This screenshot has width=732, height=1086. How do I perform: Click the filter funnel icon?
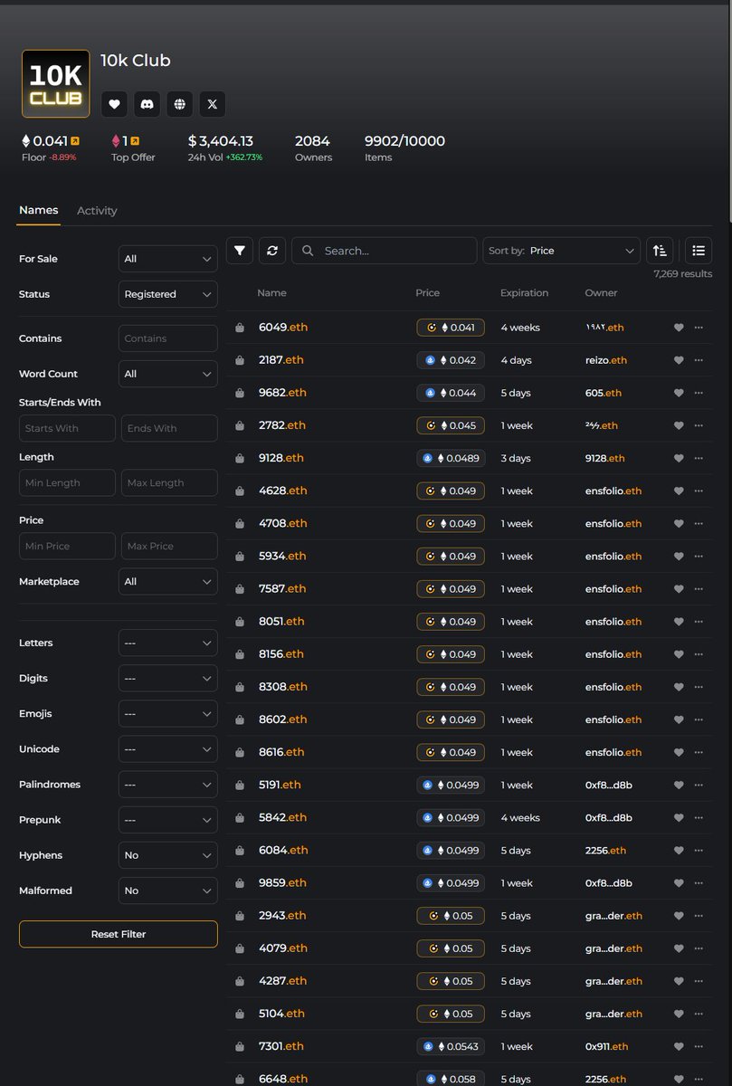click(x=239, y=251)
